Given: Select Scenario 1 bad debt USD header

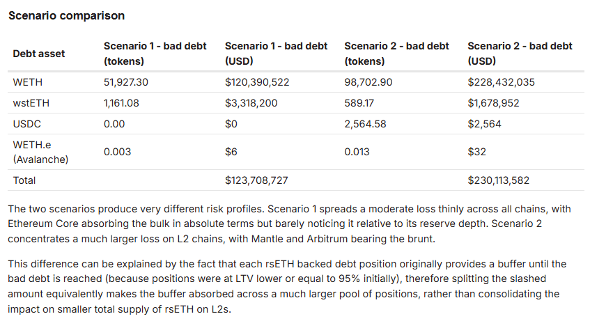Looking at the screenshot, I should pyautogui.click(x=277, y=53).
